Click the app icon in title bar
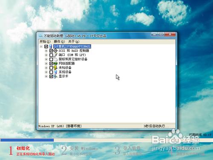 coord(41,36)
